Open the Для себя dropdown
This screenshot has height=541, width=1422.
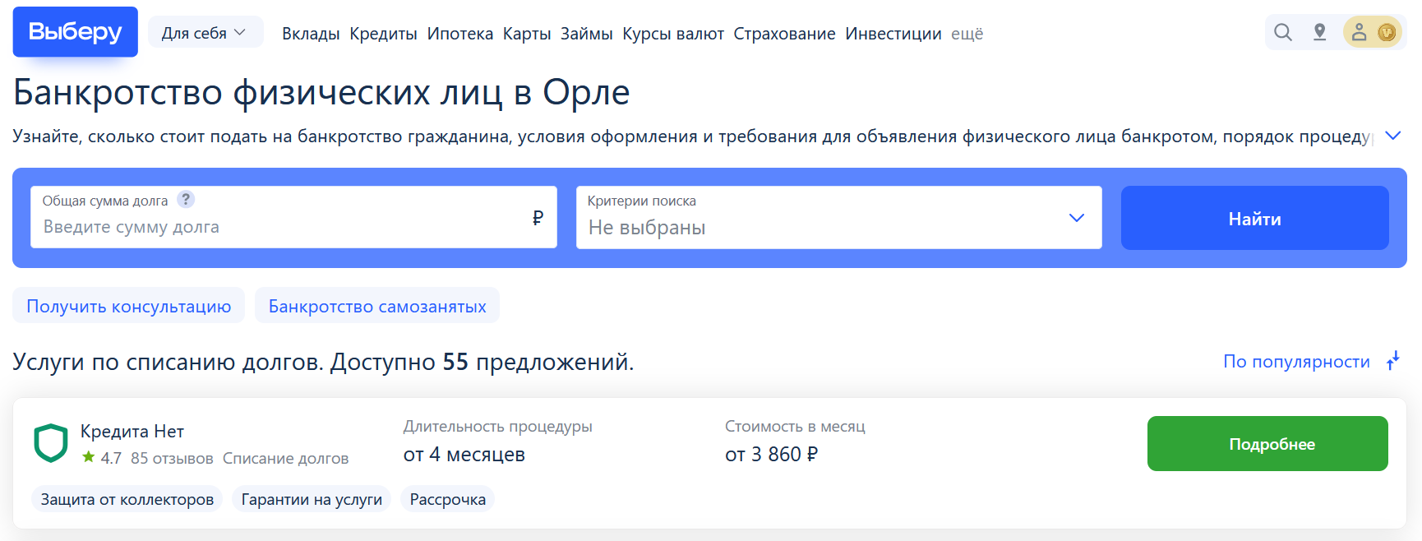[205, 32]
